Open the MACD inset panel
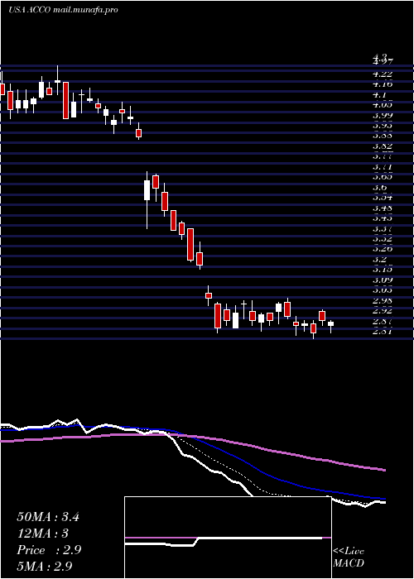Viewport: 414px width, 579px height. [228, 538]
